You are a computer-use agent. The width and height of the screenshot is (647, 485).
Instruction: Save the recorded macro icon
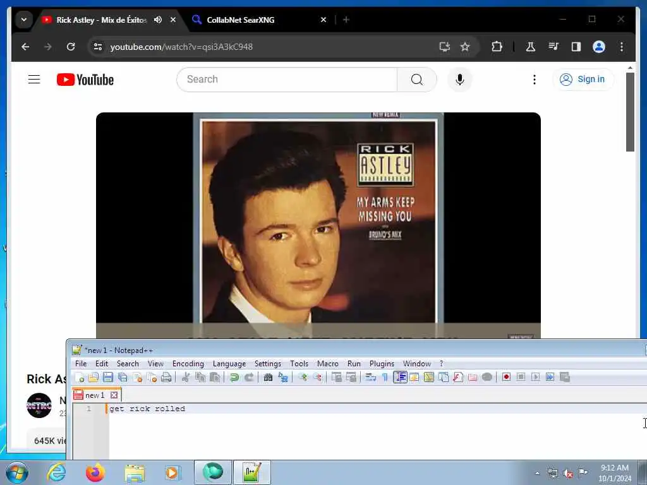(x=565, y=377)
